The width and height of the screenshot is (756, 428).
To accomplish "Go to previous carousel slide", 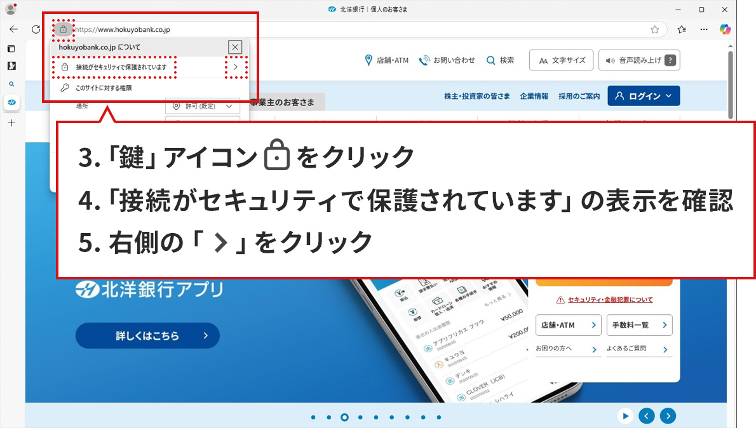I will coord(647,416).
